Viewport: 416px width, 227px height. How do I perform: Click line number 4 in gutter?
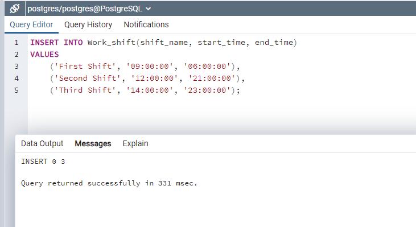pos(17,79)
